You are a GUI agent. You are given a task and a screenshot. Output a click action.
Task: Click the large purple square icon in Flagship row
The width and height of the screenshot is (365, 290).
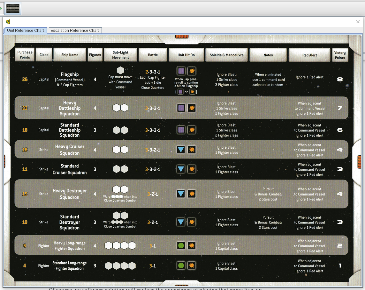pyautogui.click(x=181, y=71)
